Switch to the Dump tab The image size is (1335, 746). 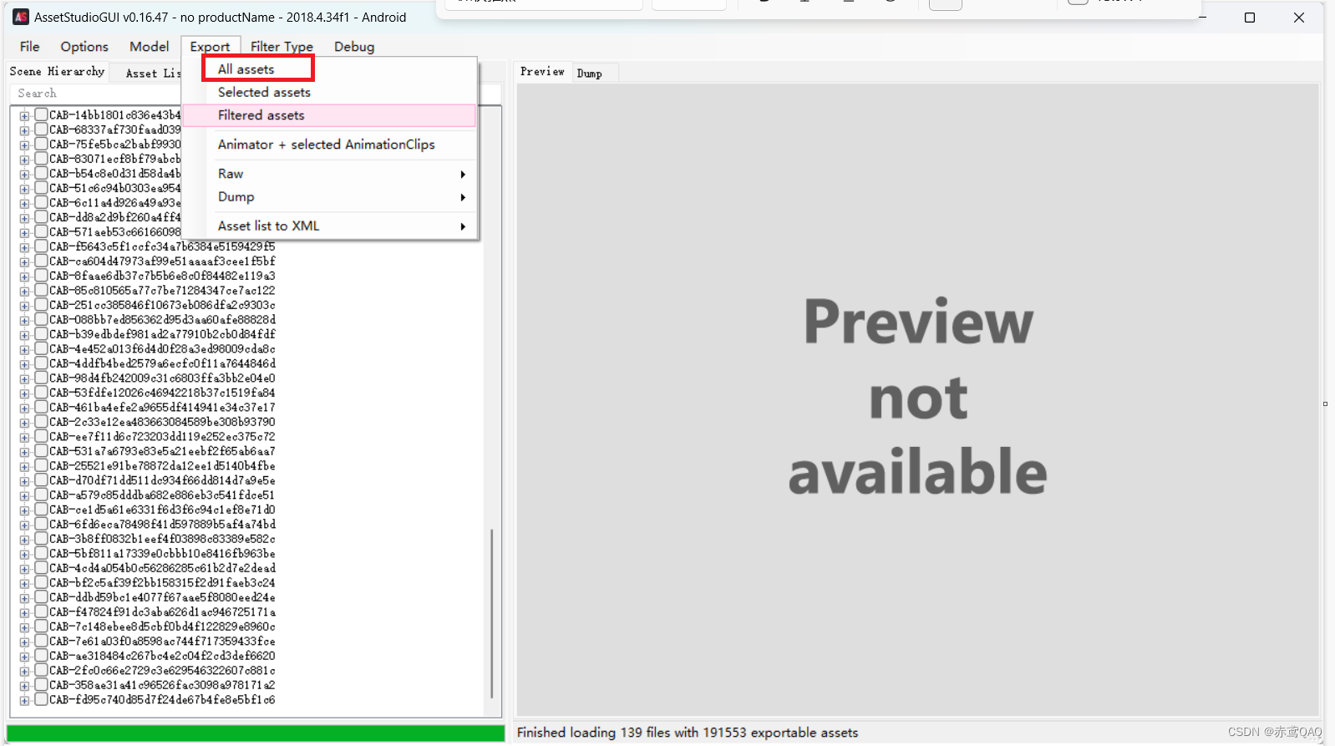tap(589, 74)
